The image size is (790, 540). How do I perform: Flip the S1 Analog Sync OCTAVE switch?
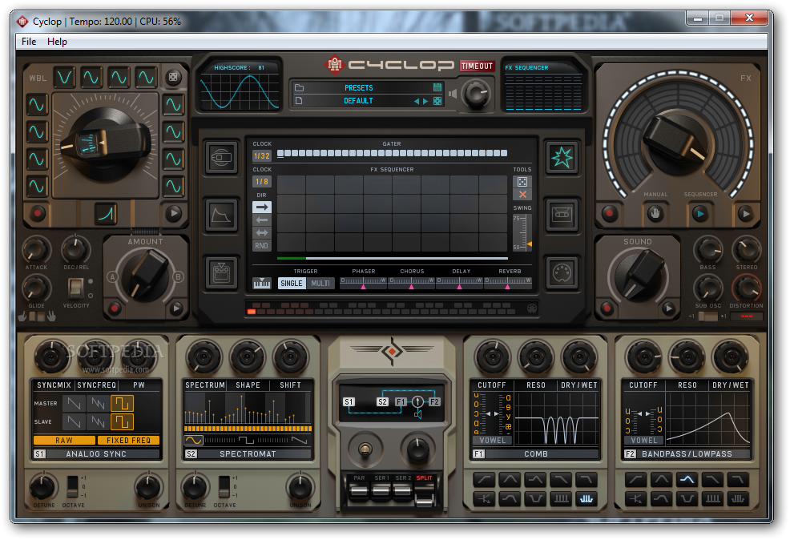click(x=73, y=486)
